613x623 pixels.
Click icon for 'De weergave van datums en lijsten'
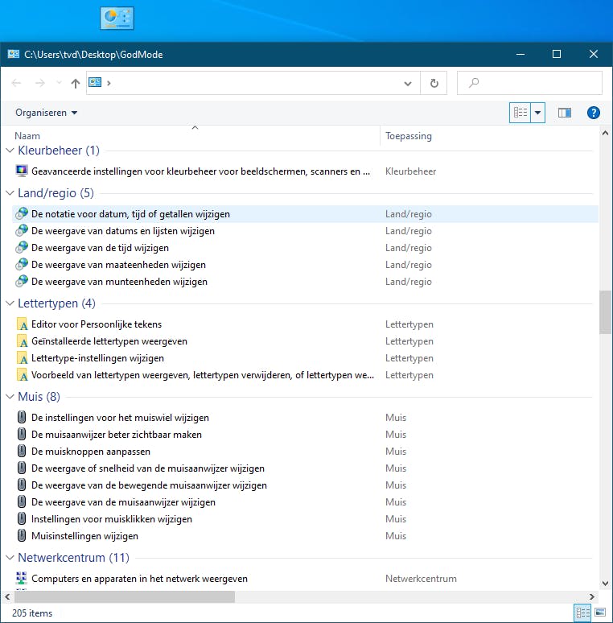22,230
